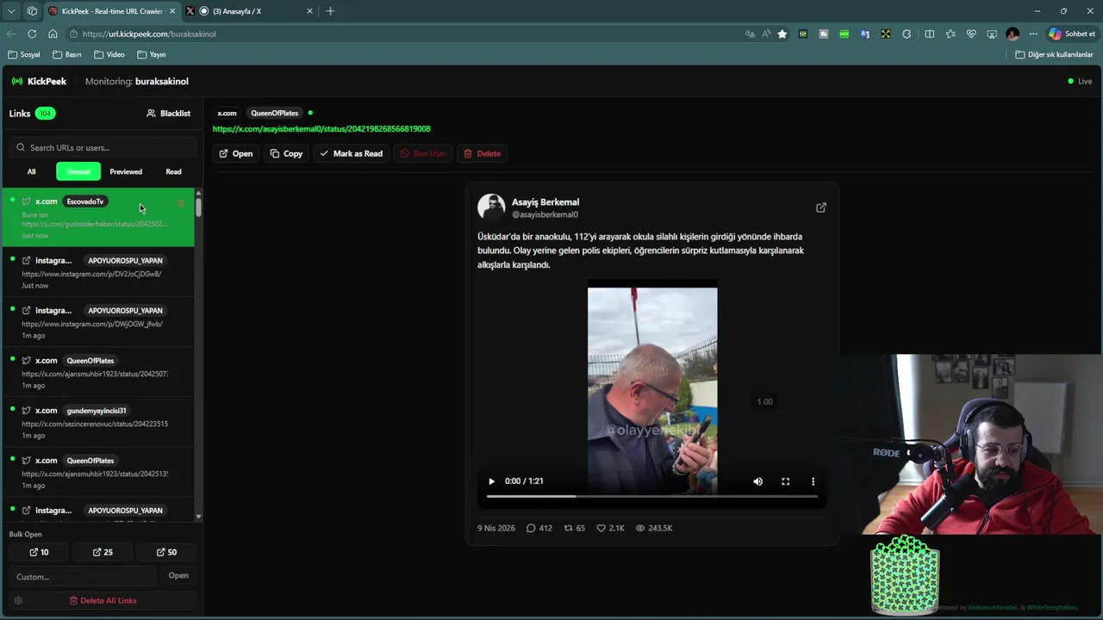Bulk open 25 links
The image size is (1103, 620).
(103, 552)
